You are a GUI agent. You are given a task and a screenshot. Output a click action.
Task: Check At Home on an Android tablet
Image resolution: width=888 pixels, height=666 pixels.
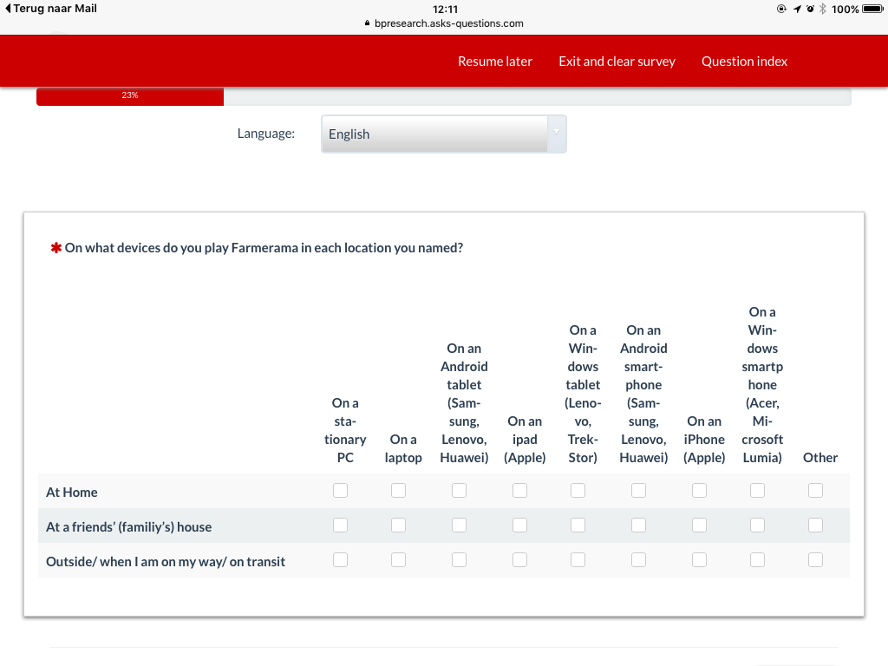460,491
